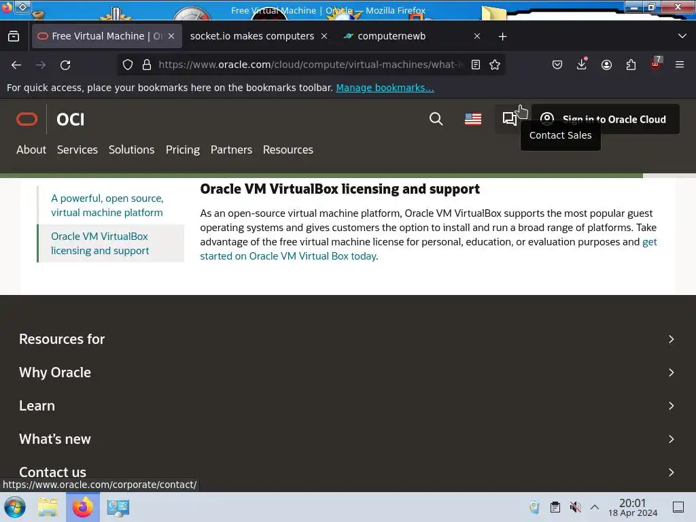Open the extensions puzzle icon
The image size is (696, 522).
[x=631, y=65]
